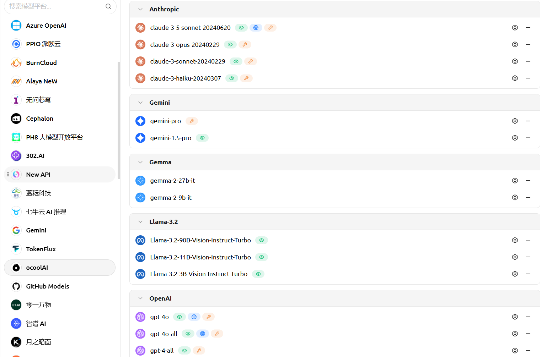Open settings for claude-3-opus-20240229
This screenshot has width=541, height=357.
pos(515,44)
